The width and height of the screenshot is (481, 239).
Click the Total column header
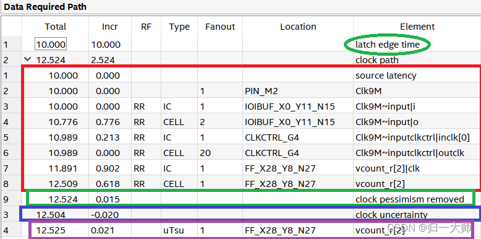pos(55,27)
